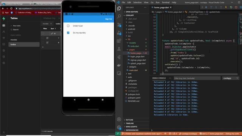Open the Supabase table editor sidebar icon

[4, 25]
